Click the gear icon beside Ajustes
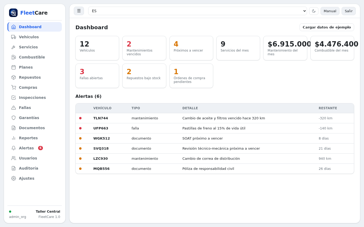This screenshot has width=364, height=227. tap(14, 178)
